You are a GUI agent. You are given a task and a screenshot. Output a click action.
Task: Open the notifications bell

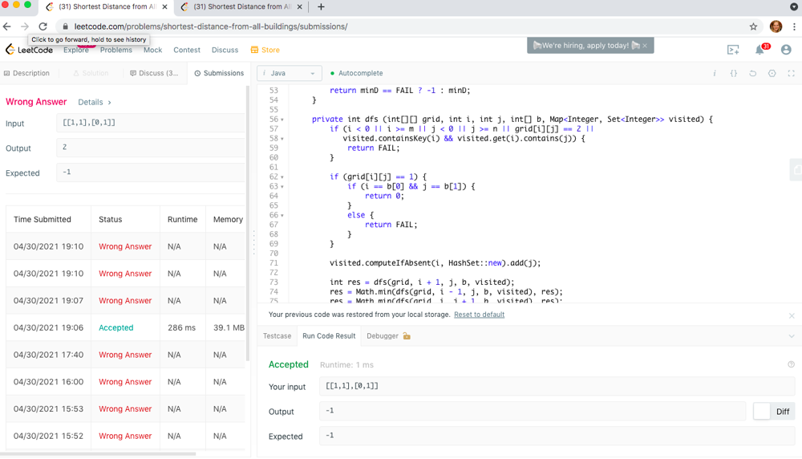point(759,50)
